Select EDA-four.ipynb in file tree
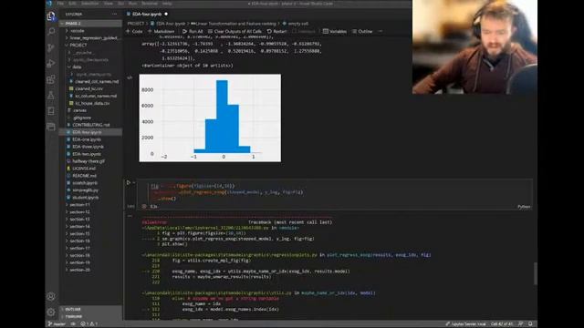The height and width of the screenshot is (328, 584). pos(91,132)
